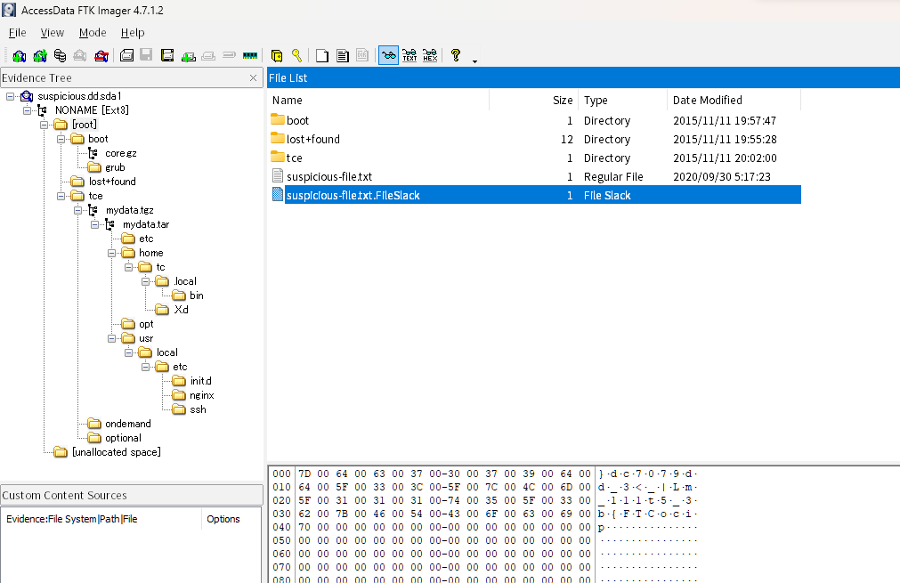Image resolution: width=900 pixels, height=583 pixels.
Task: Click the Remove Evidence Item icon
Action: [x=80, y=56]
